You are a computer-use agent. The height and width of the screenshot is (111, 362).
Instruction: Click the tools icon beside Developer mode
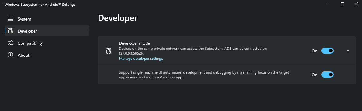coord(108,51)
